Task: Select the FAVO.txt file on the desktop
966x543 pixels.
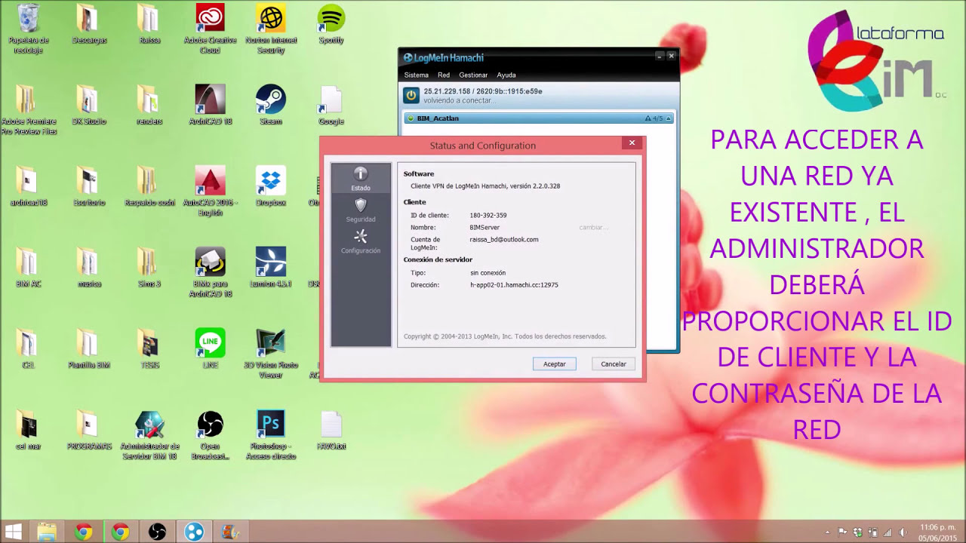Action: click(331, 430)
